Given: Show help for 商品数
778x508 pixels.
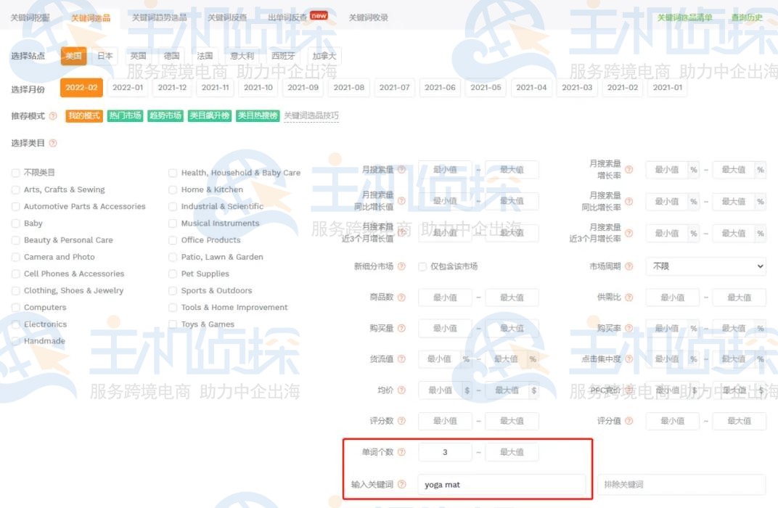Looking at the screenshot, I should (402, 297).
